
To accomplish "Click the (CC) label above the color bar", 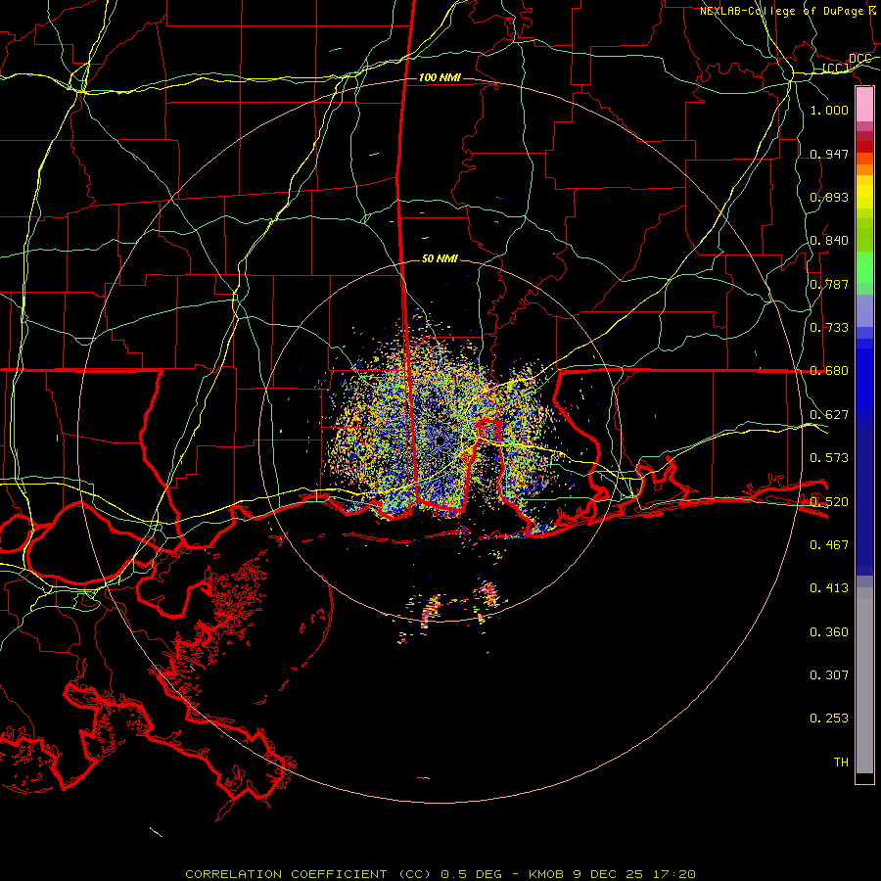I will click(836, 68).
